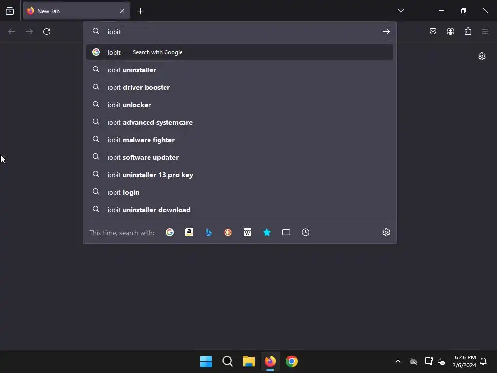Open muted volume tray icon
The image size is (497, 373).
pos(441,361)
